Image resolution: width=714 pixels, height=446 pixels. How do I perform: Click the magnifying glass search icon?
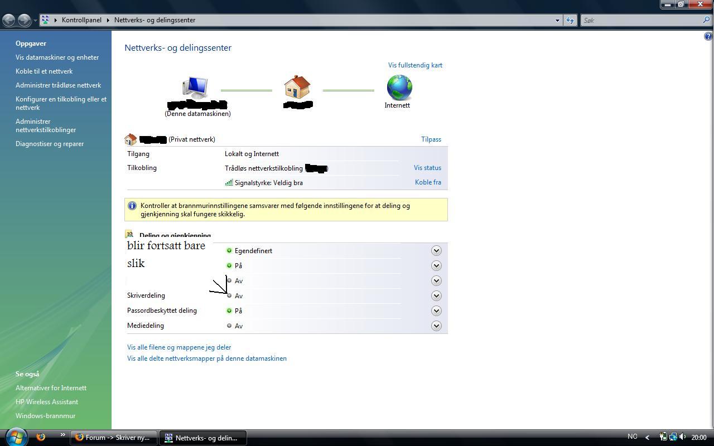707,21
